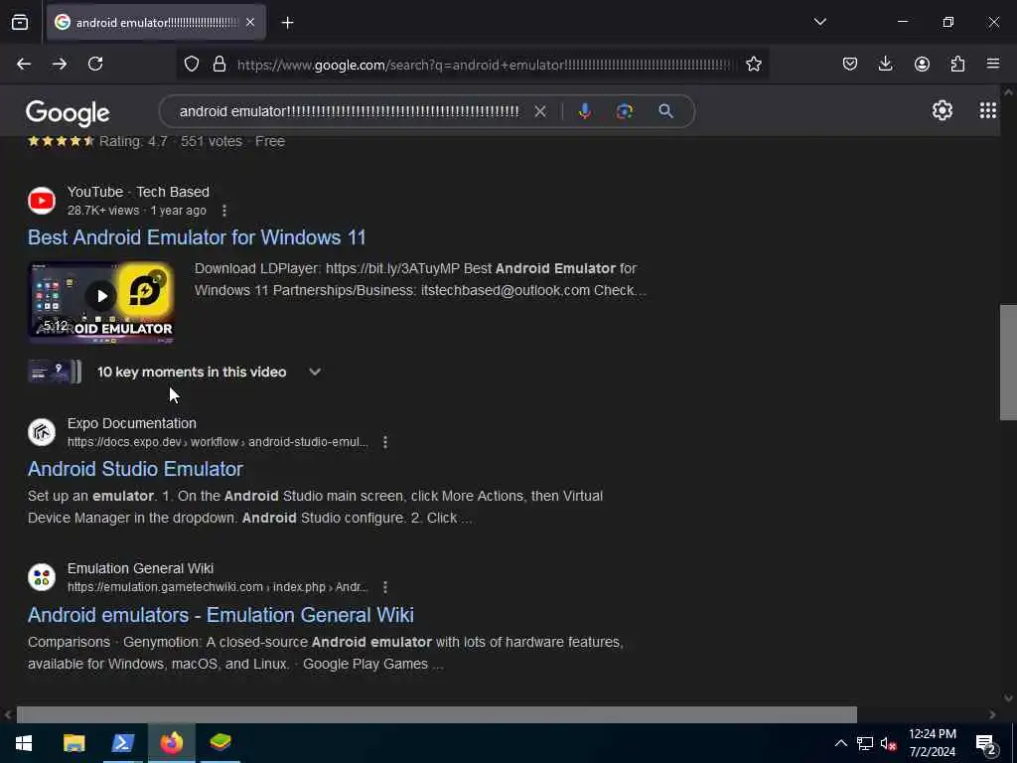This screenshot has height=763, width=1017.
Task: Bookmark this page with the star
Action: point(753,64)
